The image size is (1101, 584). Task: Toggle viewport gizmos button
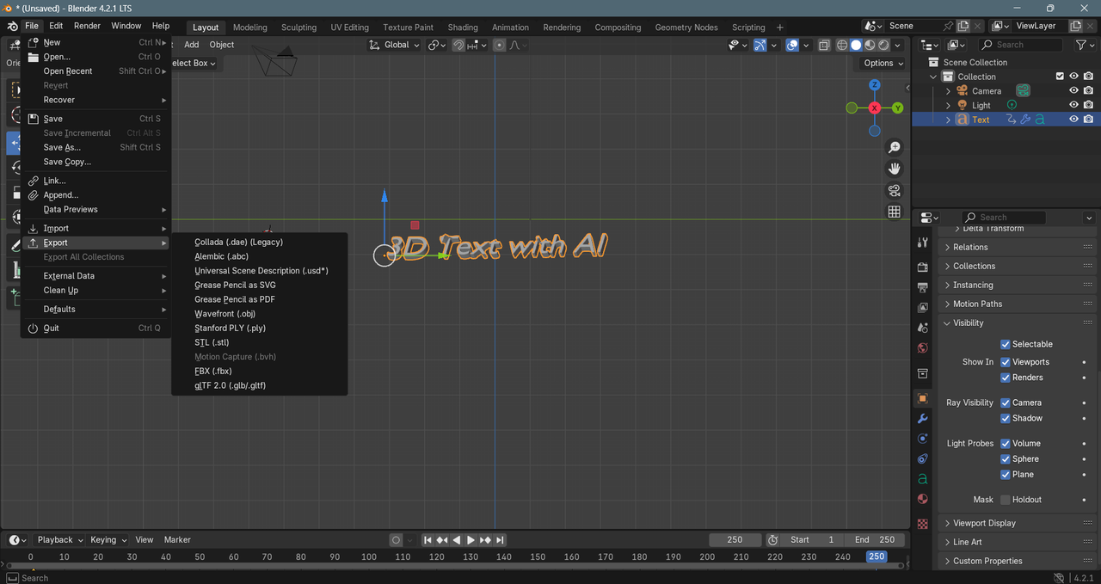pyautogui.click(x=760, y=45)
